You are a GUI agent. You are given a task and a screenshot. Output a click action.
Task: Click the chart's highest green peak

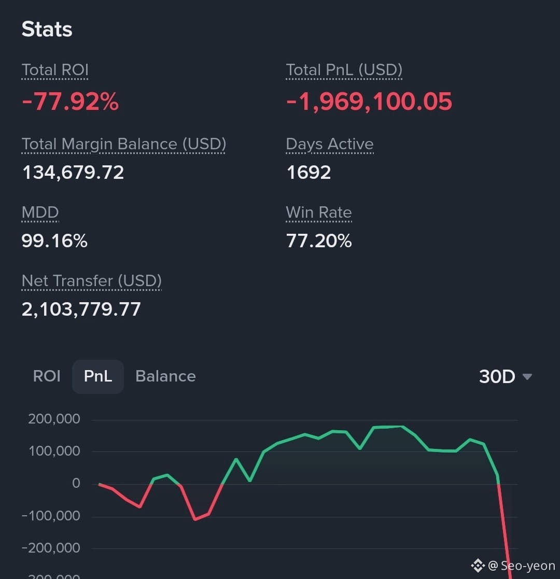tap(402, 427)
